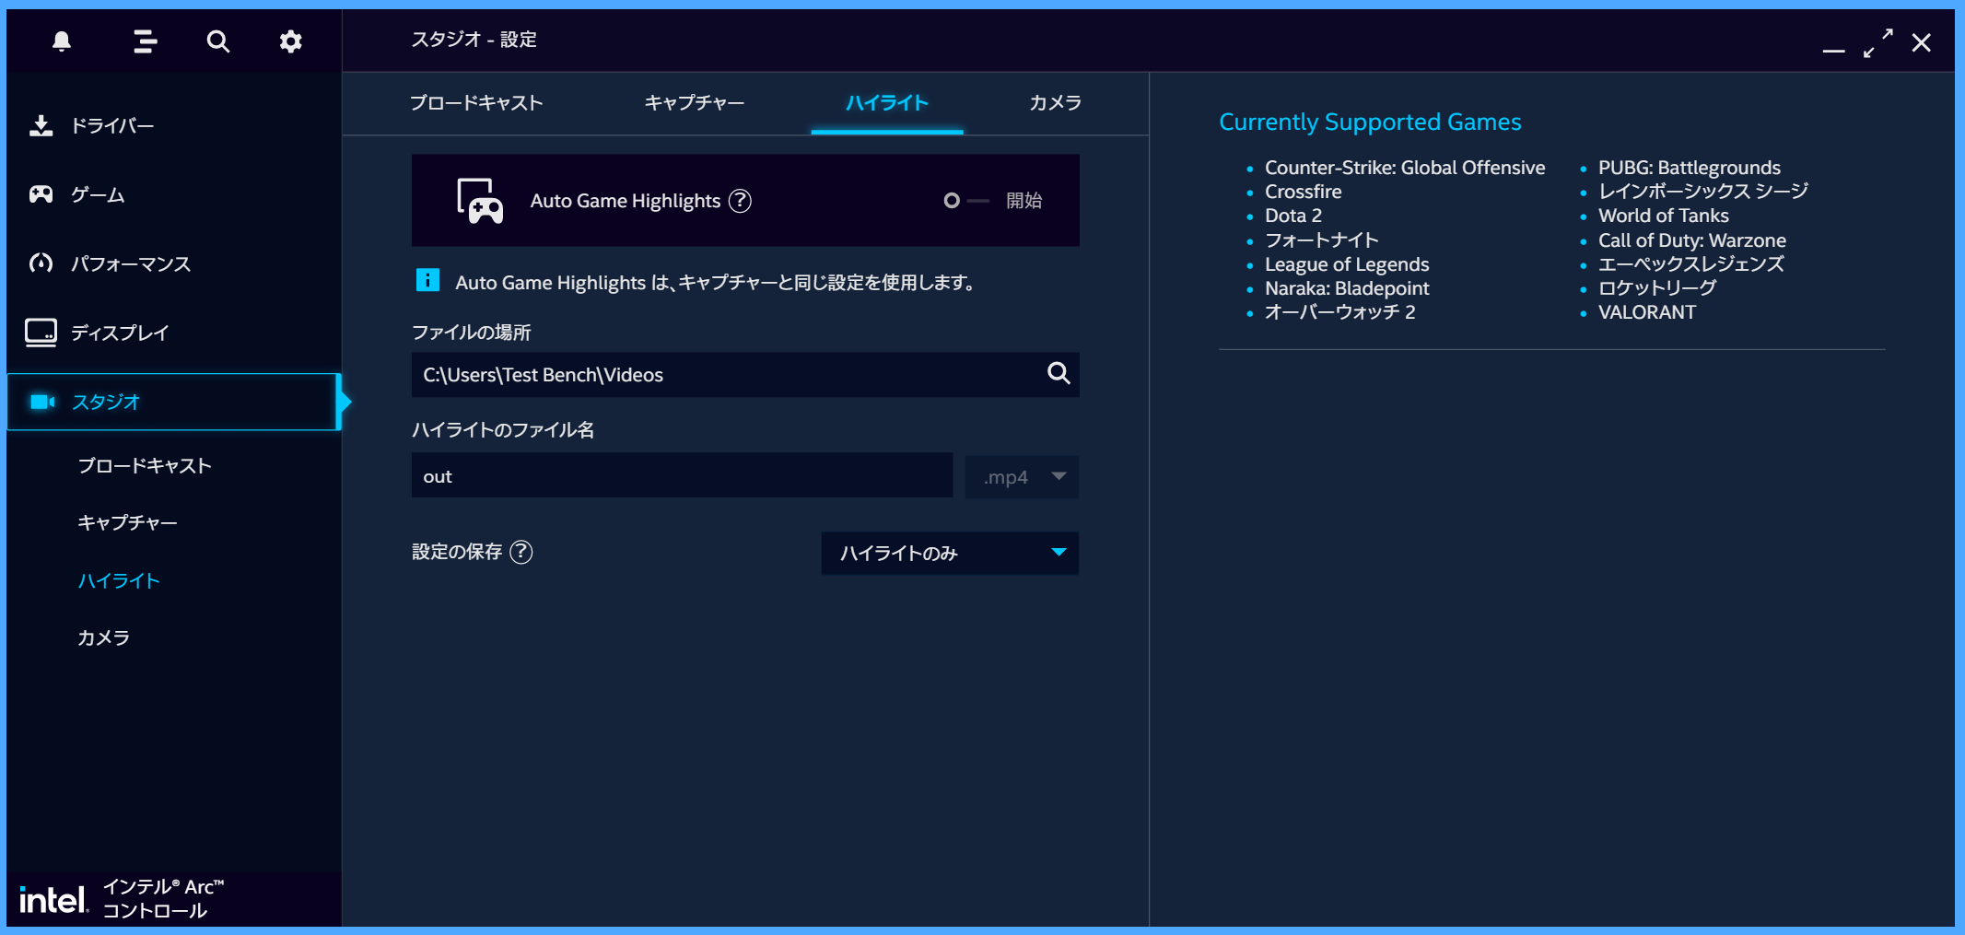1965x935 pixels.
Task: Select the ハイライト tab
Action: pos(887,103)
